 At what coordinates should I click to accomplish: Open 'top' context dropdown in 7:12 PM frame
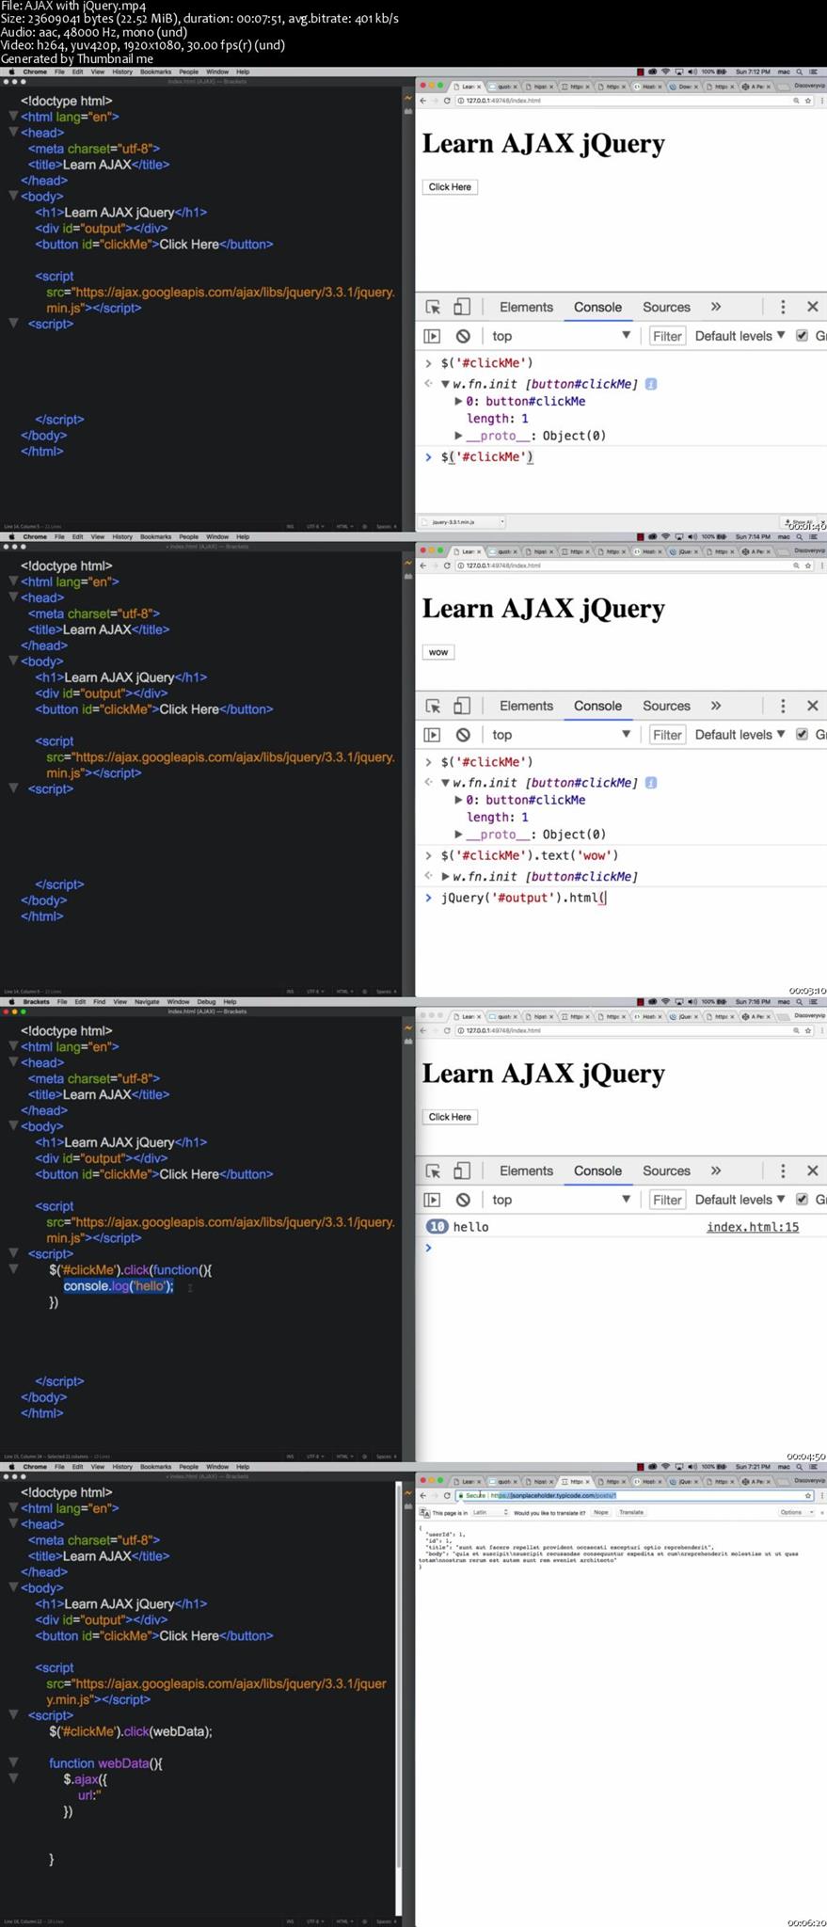pyautogui.click(x=561, y=336)
